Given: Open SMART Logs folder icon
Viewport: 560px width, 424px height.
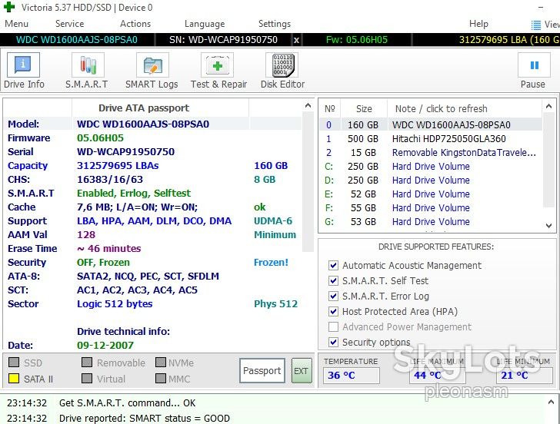Looking at the screenshot, I should (x=152, y=65).
